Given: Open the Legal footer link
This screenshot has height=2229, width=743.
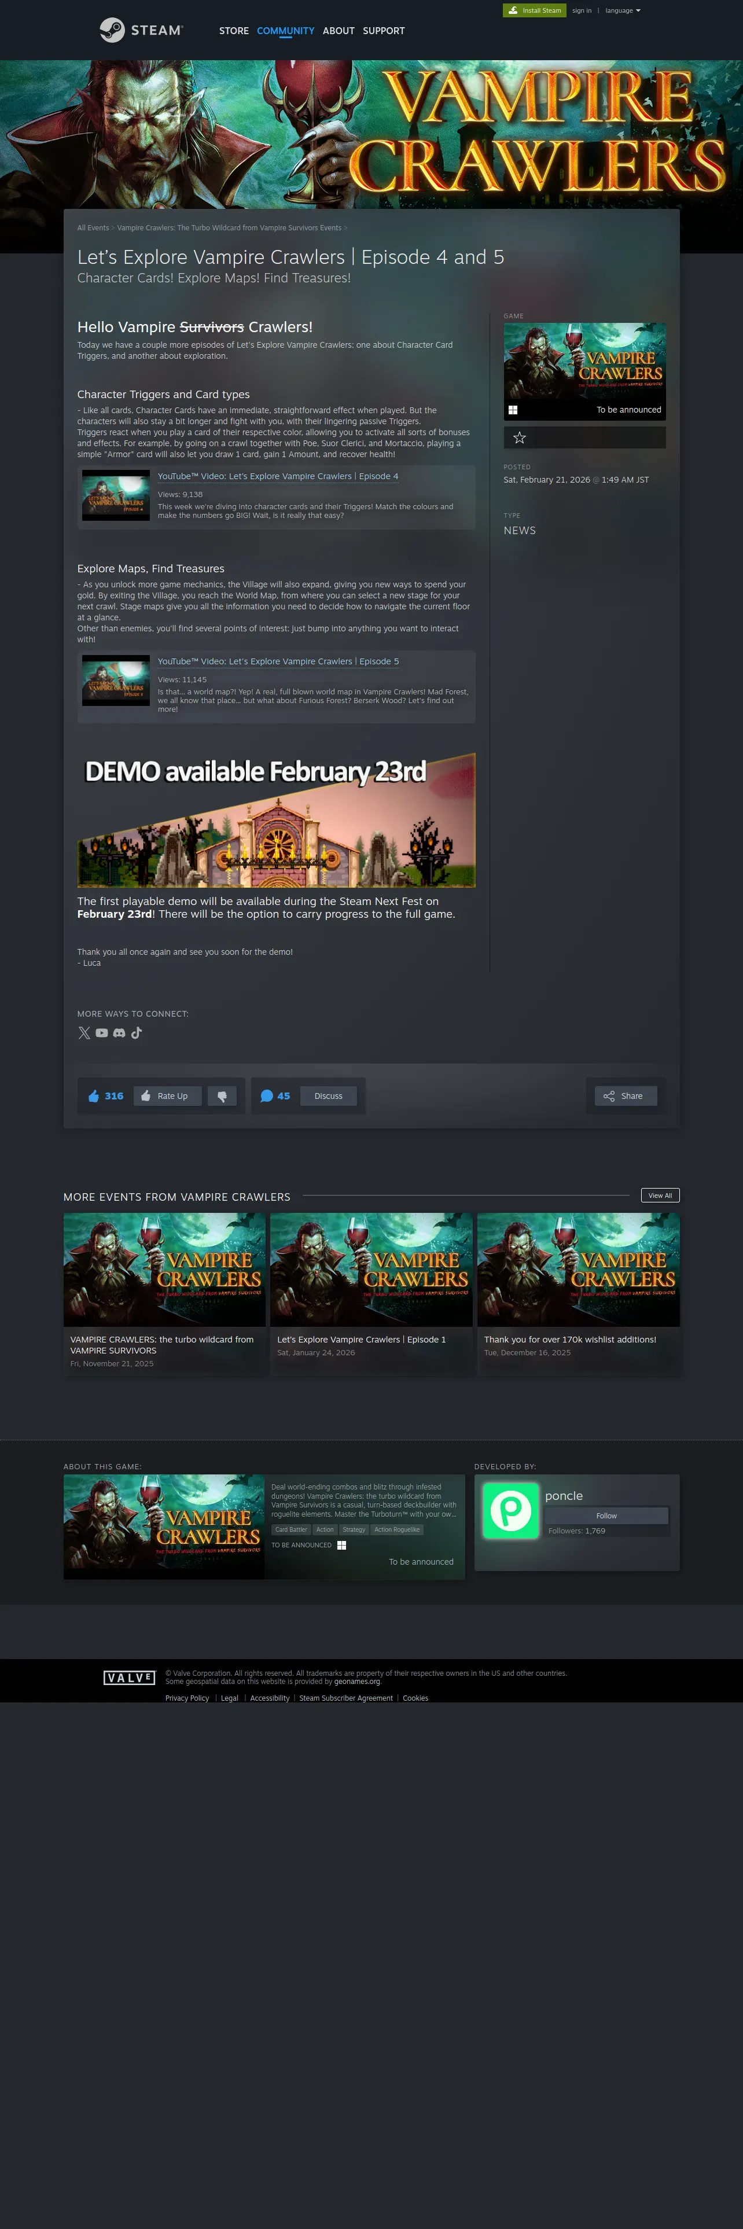Looking at the screenshot, I should click(x=229, y=1698).
